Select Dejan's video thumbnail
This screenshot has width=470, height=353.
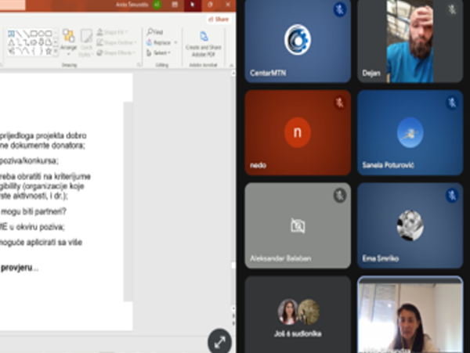pos(409,41)
